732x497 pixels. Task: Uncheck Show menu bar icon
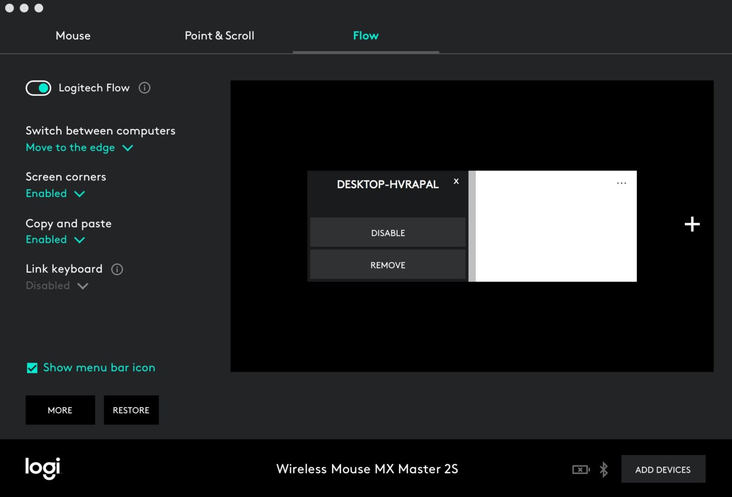coord(32,368)
